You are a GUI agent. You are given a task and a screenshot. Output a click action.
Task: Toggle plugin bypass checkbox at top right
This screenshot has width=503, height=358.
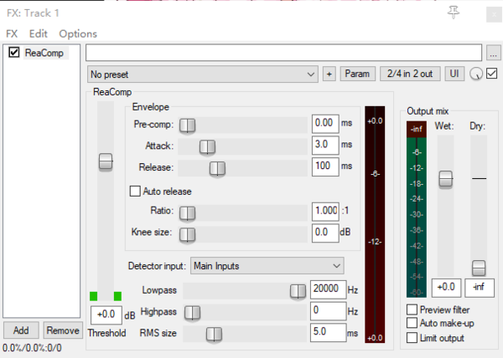pyautogui.click(x=491, y=74)
